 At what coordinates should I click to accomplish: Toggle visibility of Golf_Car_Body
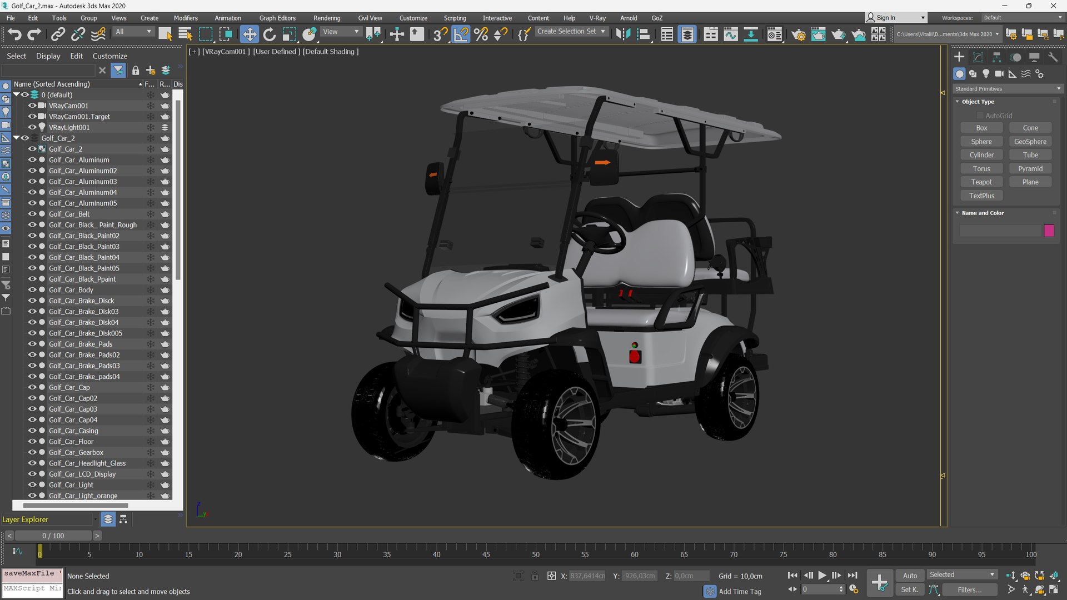coord(32,290)
